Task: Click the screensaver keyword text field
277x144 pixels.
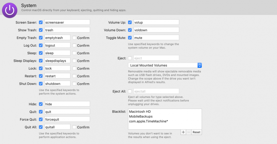Action: (67, 22)
